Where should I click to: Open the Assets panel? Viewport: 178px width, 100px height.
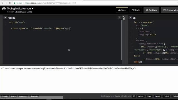tap(13, 96)
